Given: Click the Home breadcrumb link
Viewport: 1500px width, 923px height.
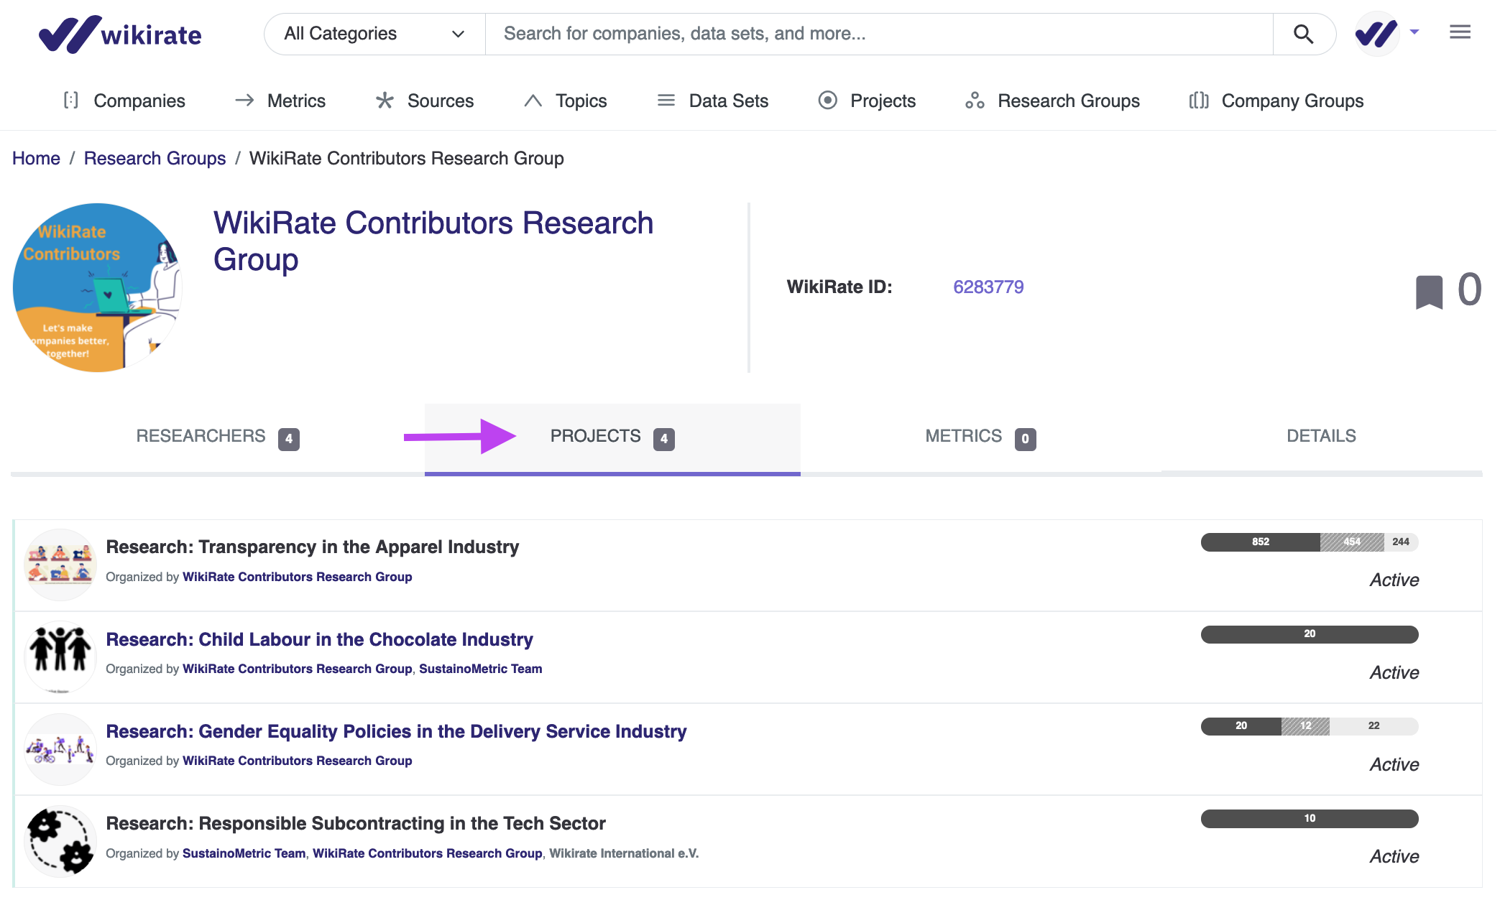Looking at the screenshot, I should [x=36, y=158].
